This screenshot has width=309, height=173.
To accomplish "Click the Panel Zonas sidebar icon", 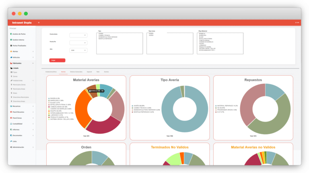I will pyautogui.click(x=11, y=118).
